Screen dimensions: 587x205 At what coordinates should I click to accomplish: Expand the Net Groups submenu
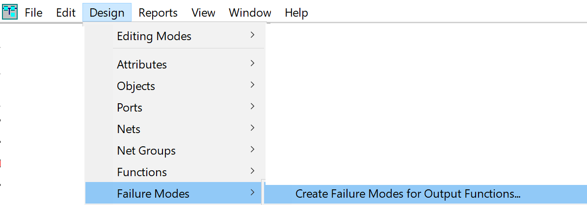175,151
